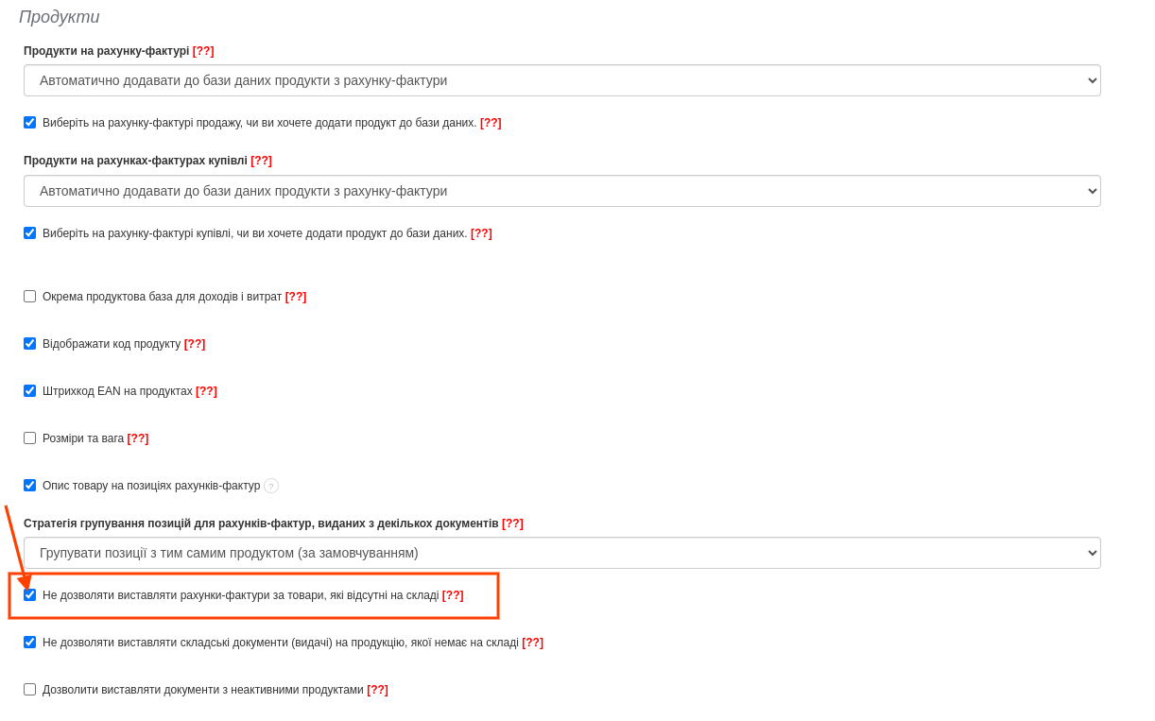Open [??] help next to "Штрихкод EAN"

tap(206, 390)
